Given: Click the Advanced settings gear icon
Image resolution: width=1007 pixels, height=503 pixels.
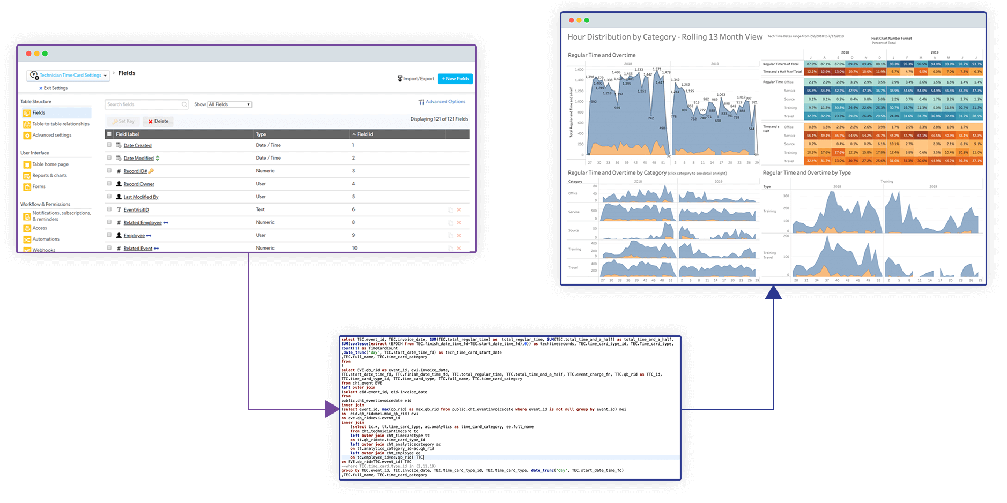Looking at the screenshot, I should point(27,136).
